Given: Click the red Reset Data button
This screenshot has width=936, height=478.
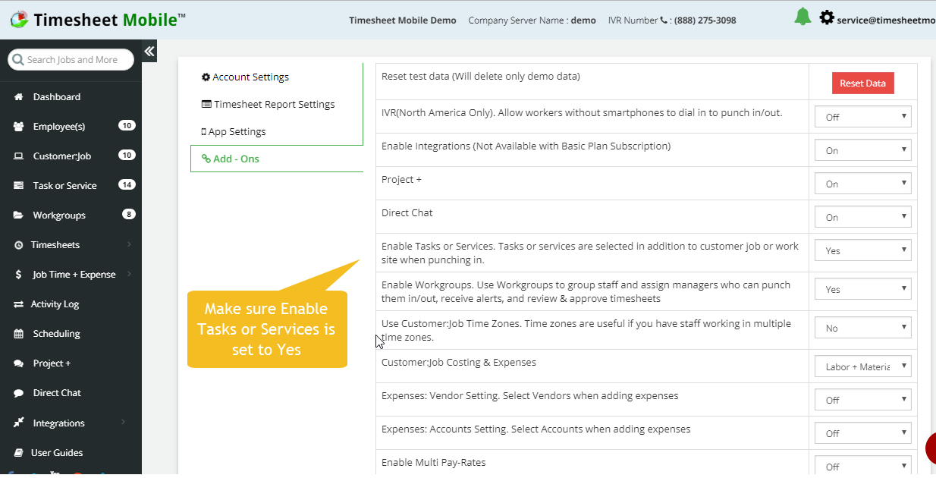Looking at the screenshot, I should [x=863, y=83].
